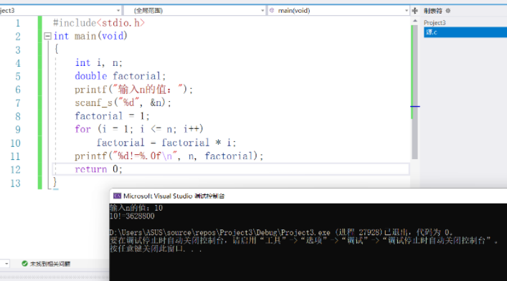The image size is (507, 281).
Task: Click on the #include<stdio.h> code line
Action: (99, 23)
